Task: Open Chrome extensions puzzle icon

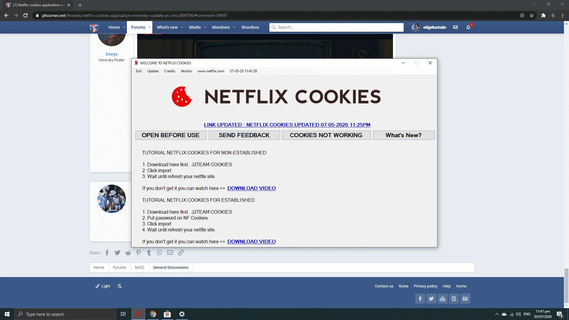Action: (544, 15)
